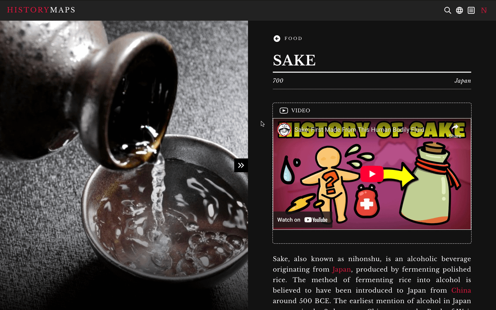Open the China link in the article
Screen dimensions: 496x310
point(461,290)
